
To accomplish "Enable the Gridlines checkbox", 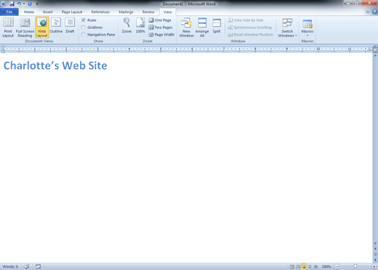I will 84,28.
